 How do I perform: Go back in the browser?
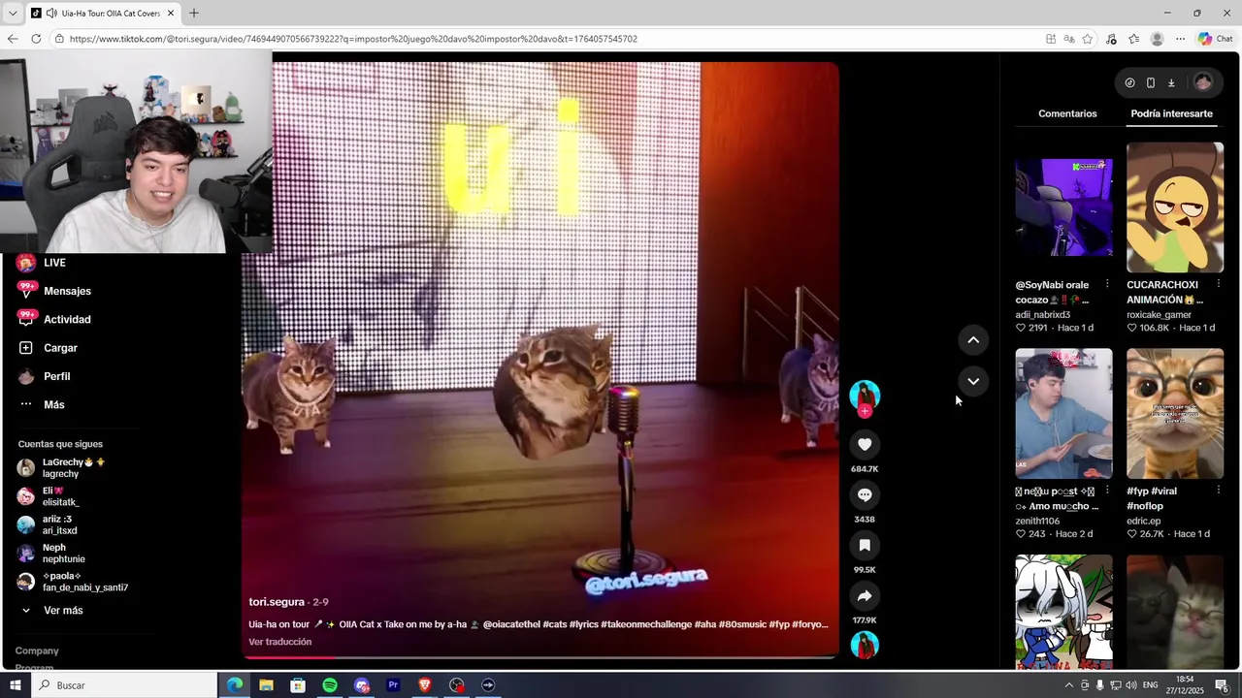pyautogui.click(x=13, y=39)
